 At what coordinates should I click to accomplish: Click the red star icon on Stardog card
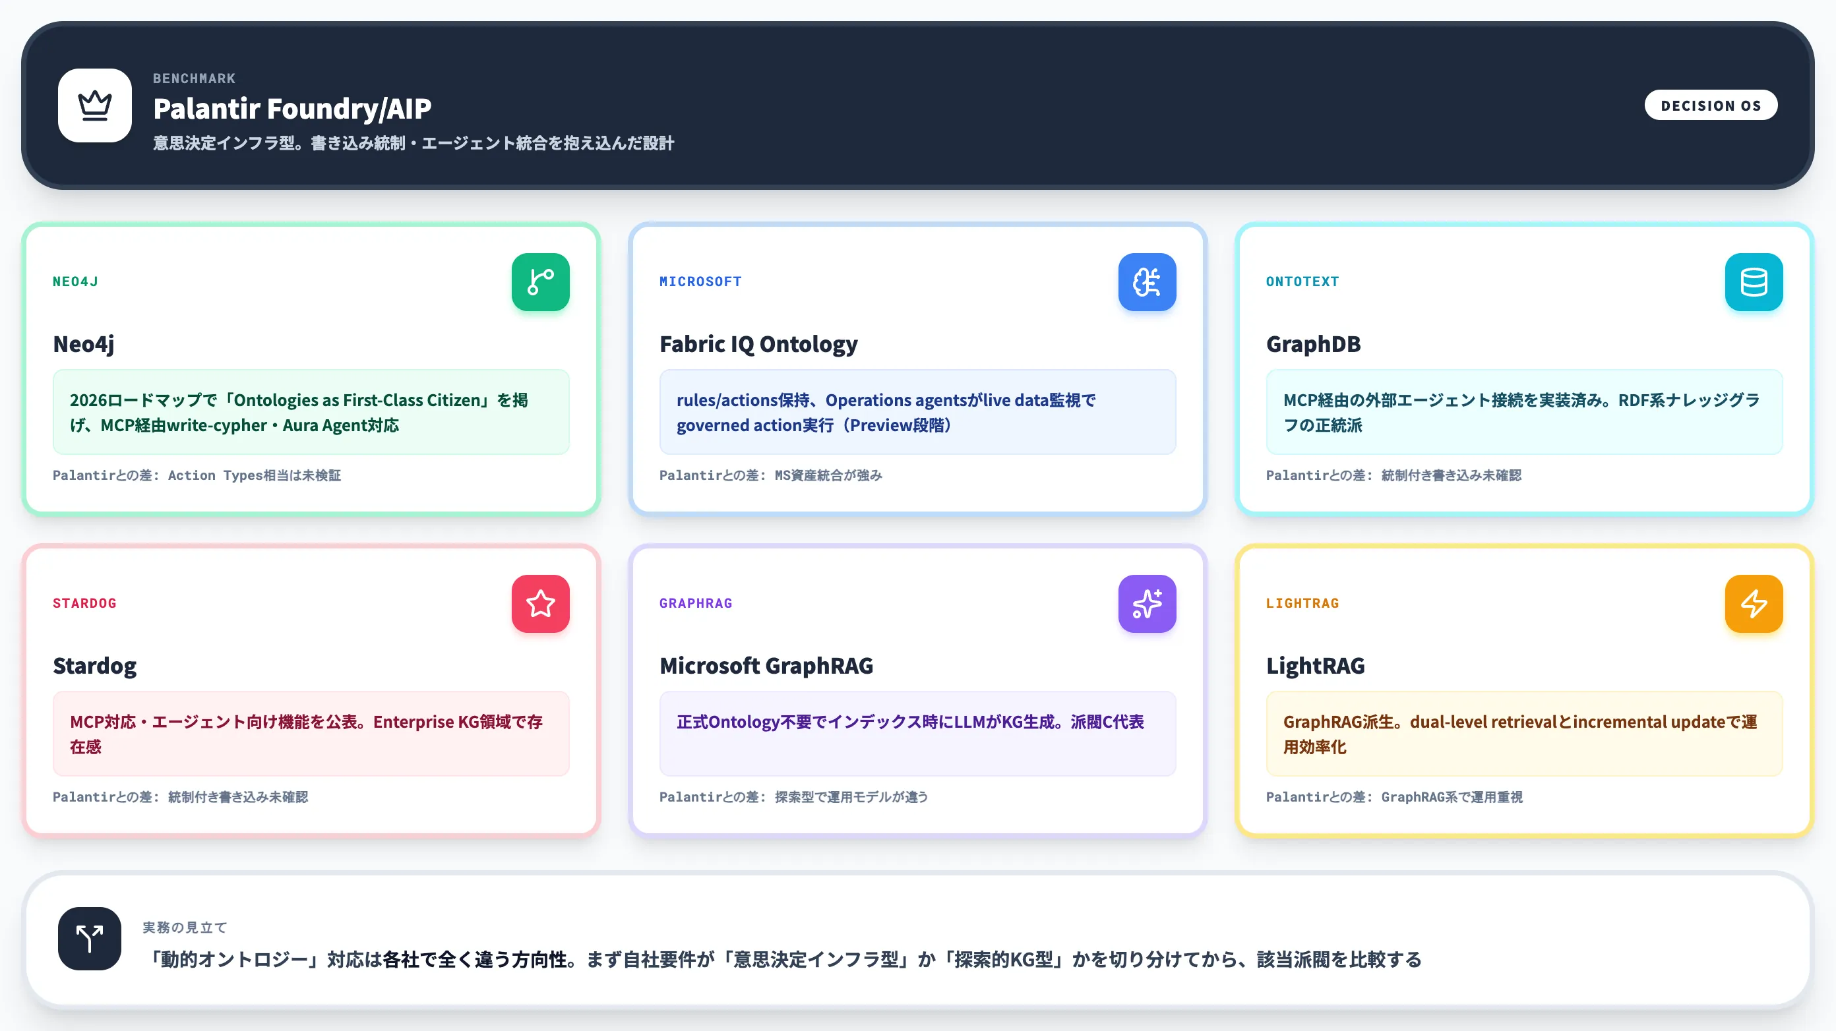(x=540, y=603)
